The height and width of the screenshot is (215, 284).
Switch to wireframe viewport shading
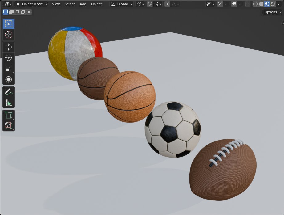click(255, 4)
